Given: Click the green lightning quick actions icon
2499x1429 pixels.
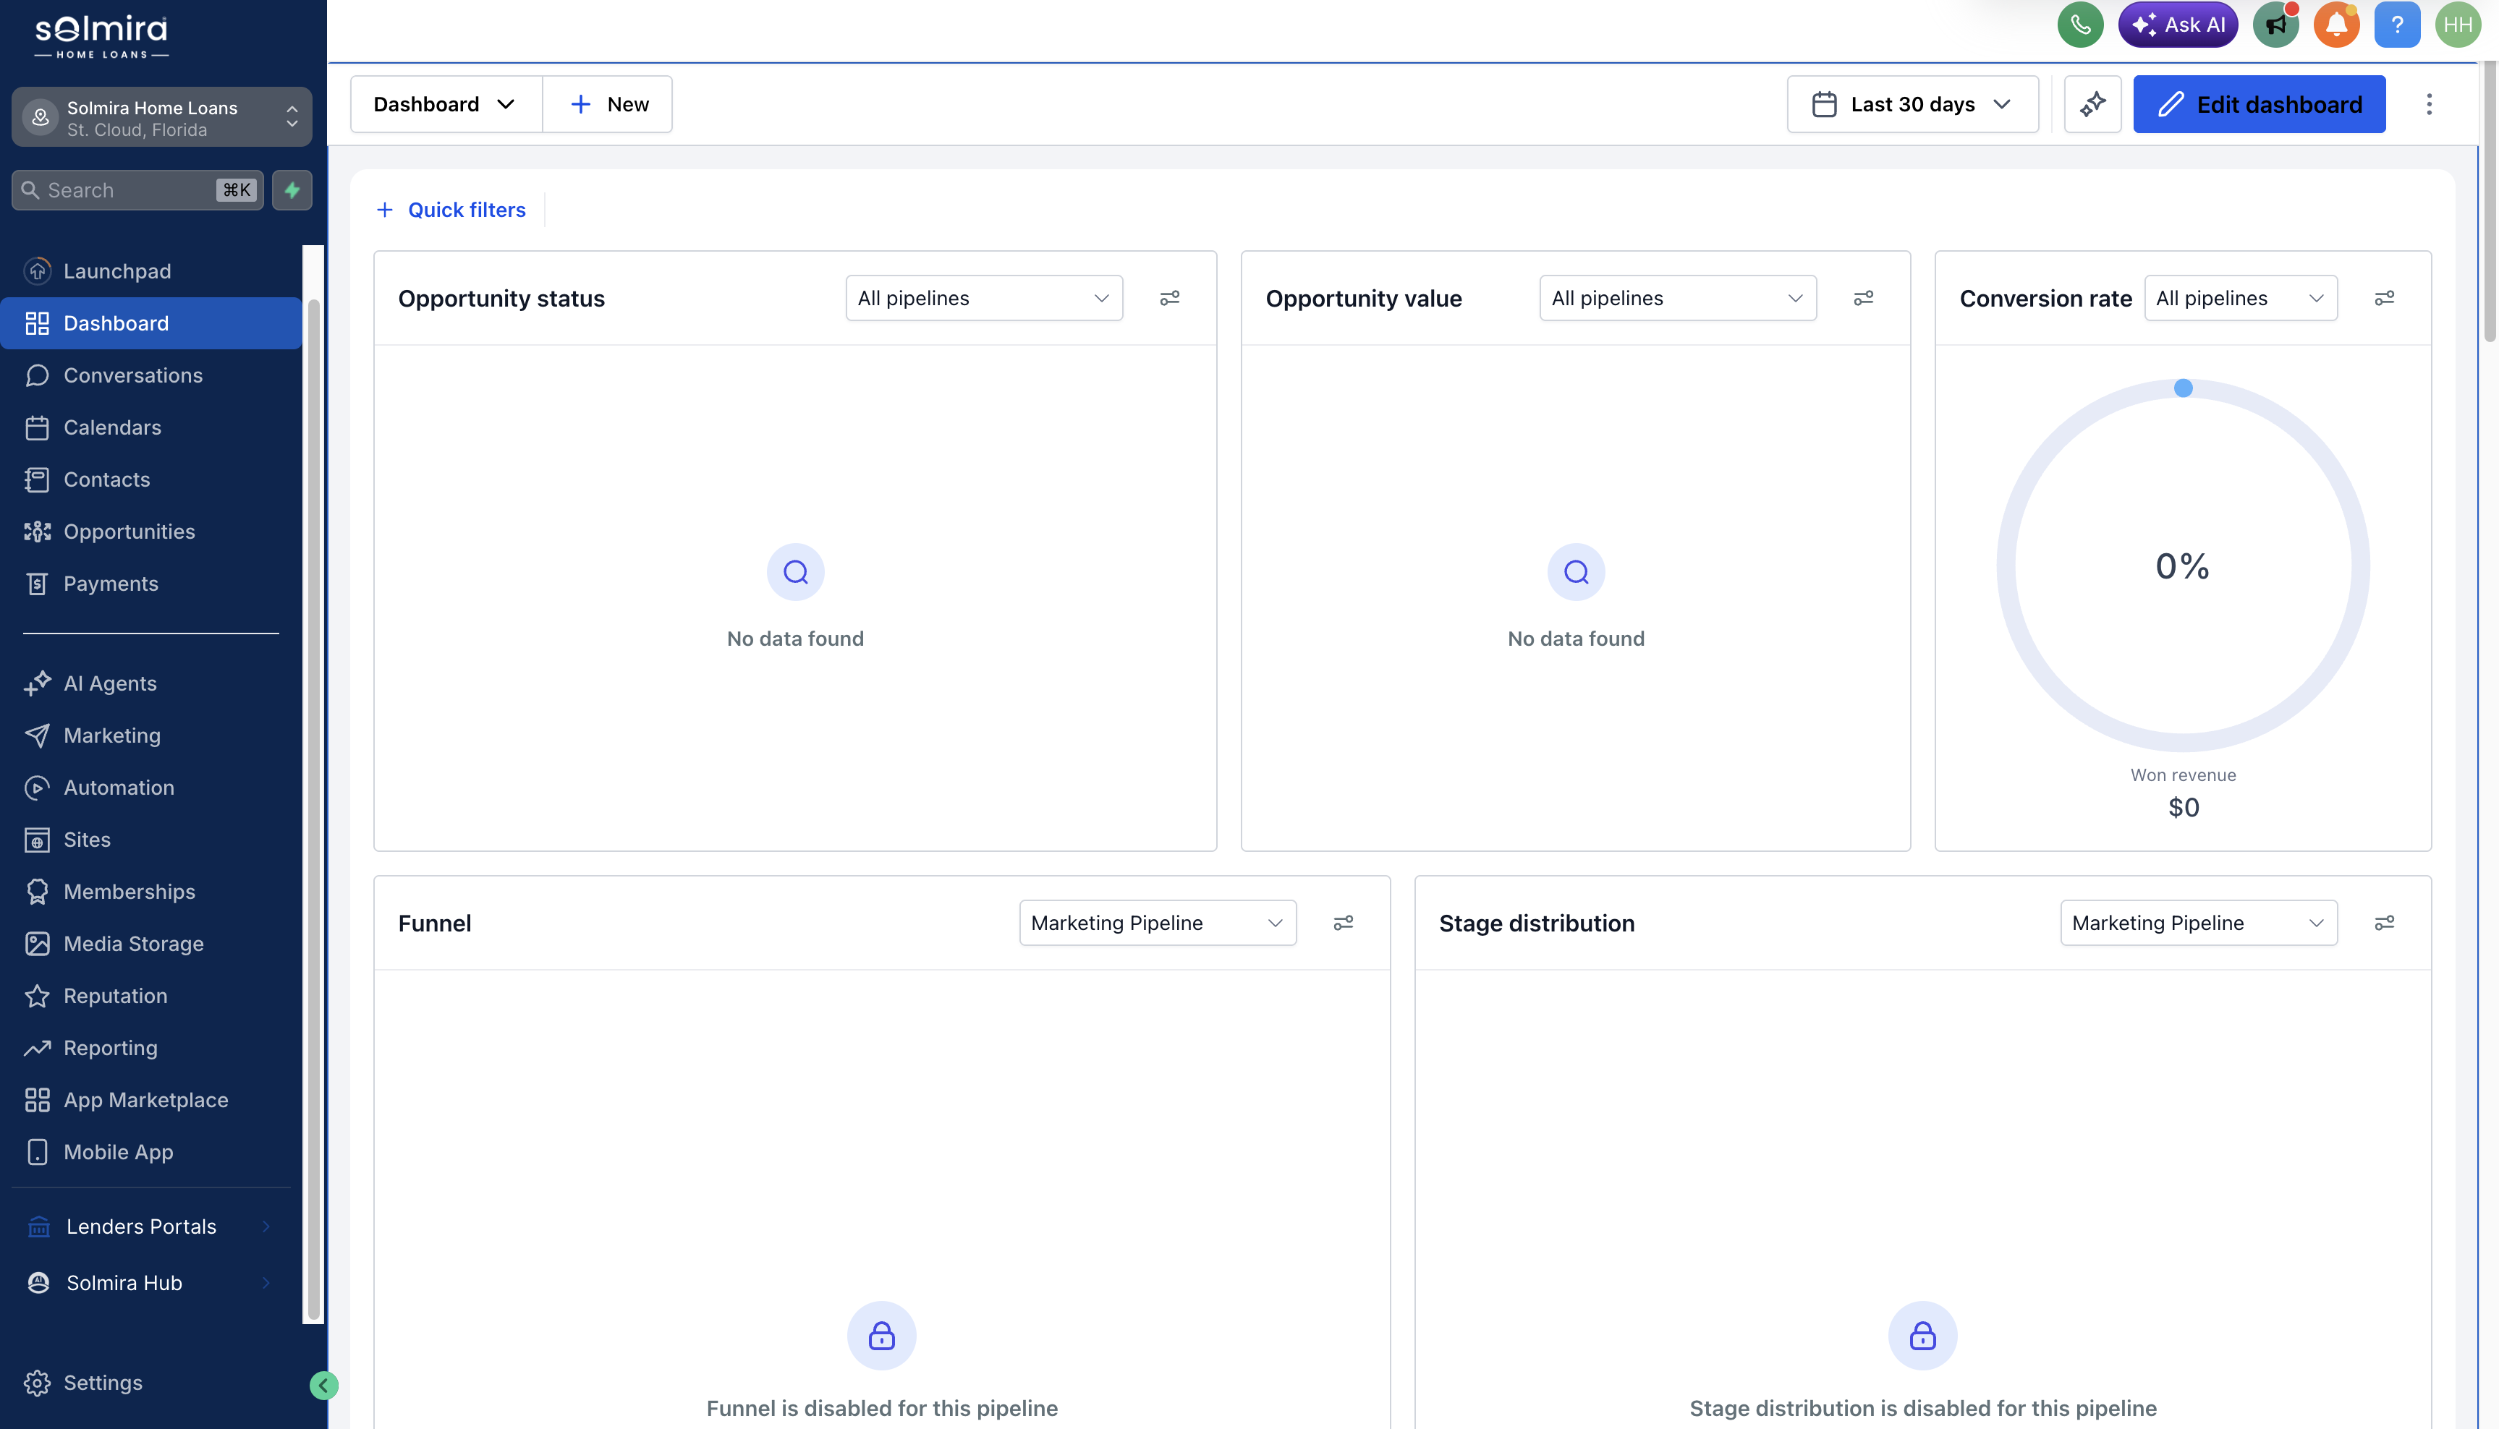Looking at the screenshot, I should coord(292,190).
